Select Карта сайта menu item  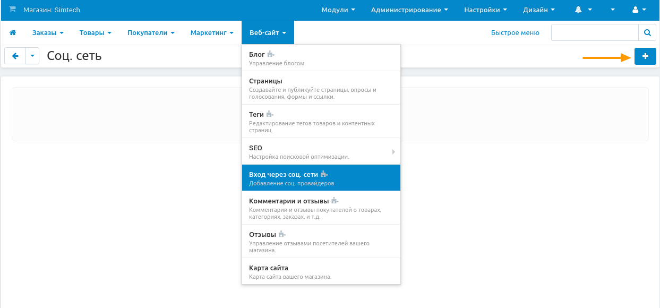tap(269, 268)
